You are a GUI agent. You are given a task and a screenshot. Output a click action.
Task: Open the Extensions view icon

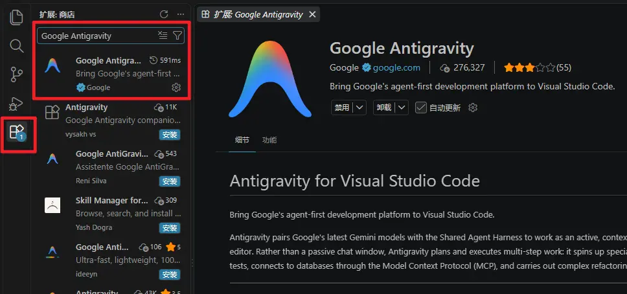17,132
